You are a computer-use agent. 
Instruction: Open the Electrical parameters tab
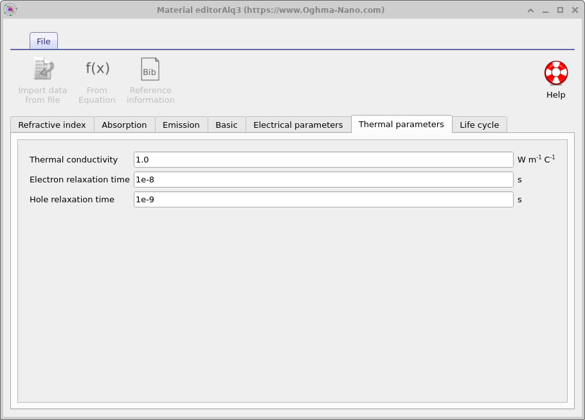[298, 125]
